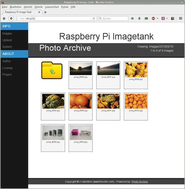
Task: Click the Suchen search field
Action: pos(113,19)
